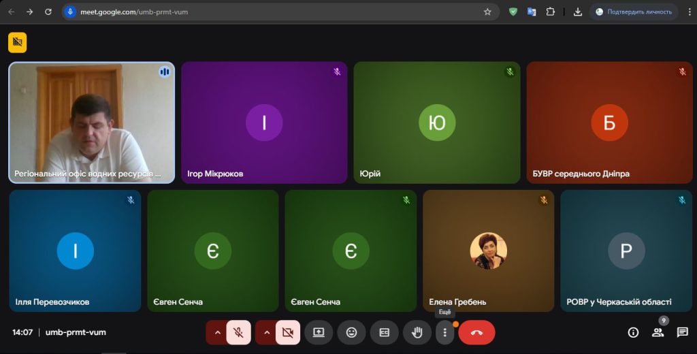Open browser Downloads

coord(577,12)
